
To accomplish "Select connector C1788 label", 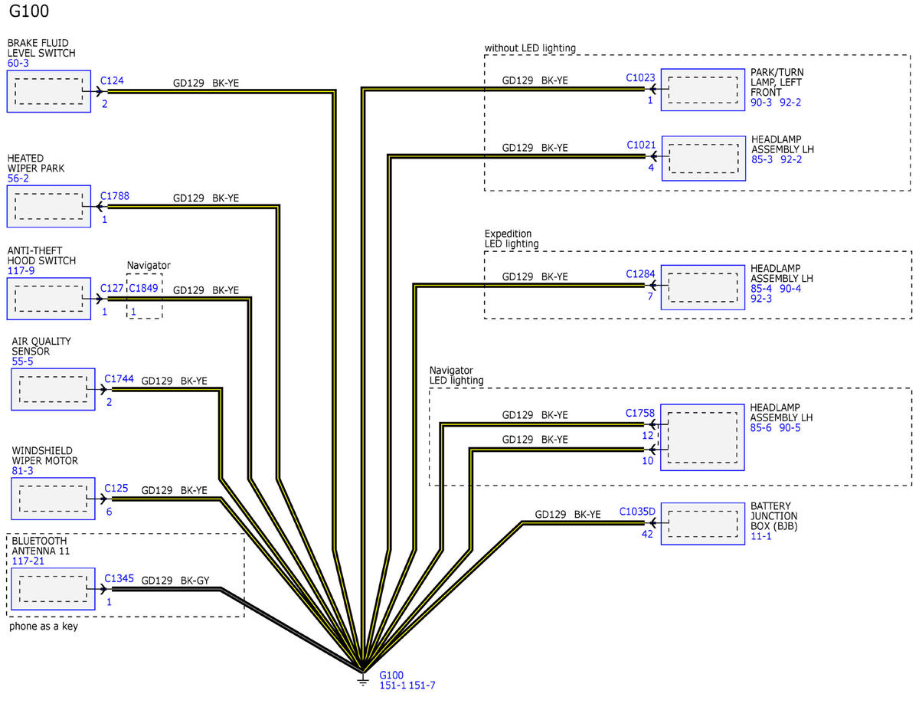I will click(x=115, y=196).
